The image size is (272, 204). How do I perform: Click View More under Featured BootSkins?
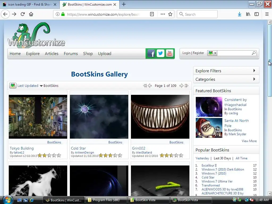click(249, 141)
